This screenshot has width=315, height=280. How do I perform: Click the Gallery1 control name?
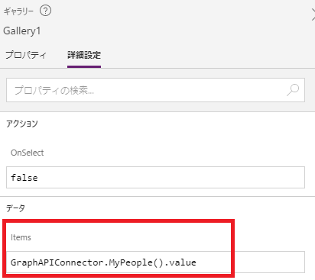[x=22, y=31]
